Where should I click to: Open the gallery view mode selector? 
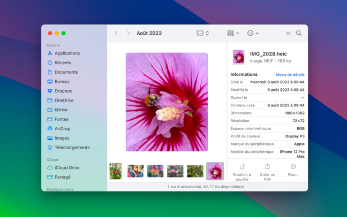202,33
